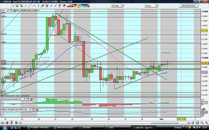The image size is (209, 130).
Task: Click the boxed zoom reset magnifier
Action: [197, 123]
